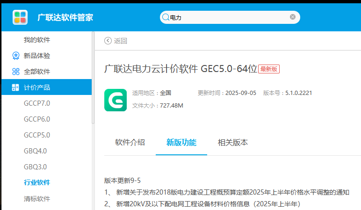Image resolution: width=361 pixels, height=210 pixels.
Task: Switch to the 软件介绍 tab
Action: pyautogui.click(x=130, y=143)
